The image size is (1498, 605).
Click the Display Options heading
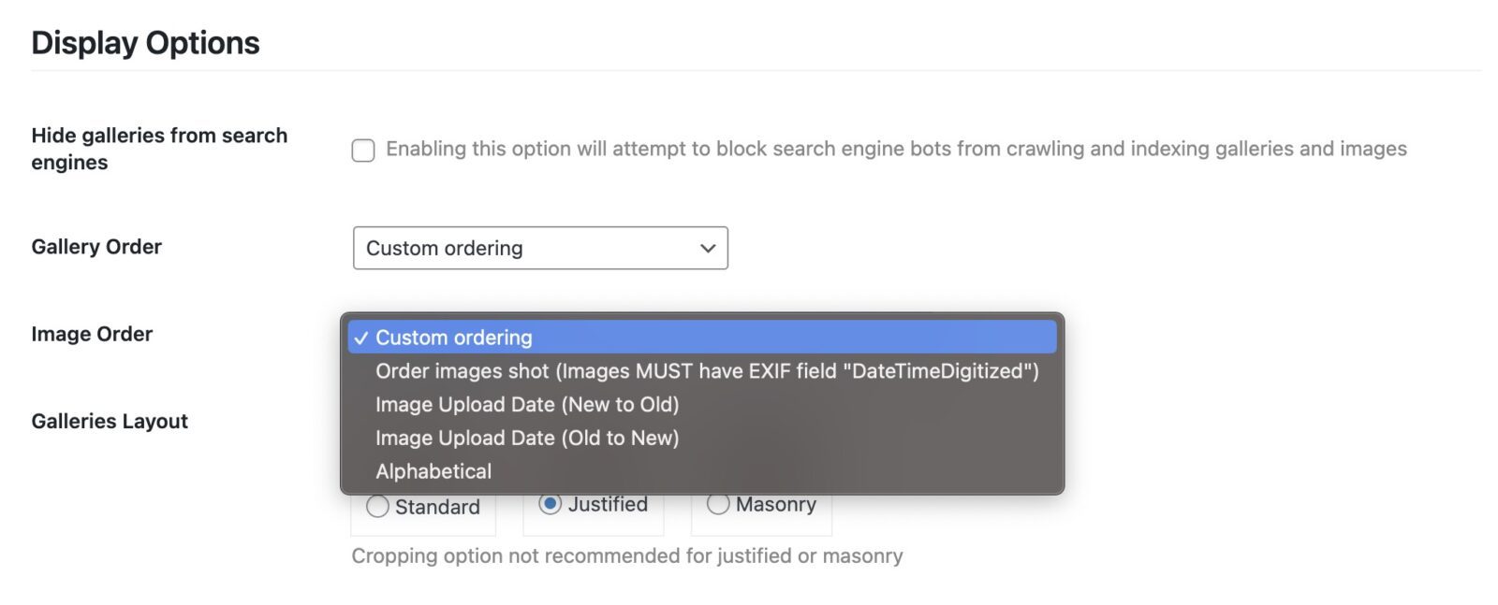145,43
